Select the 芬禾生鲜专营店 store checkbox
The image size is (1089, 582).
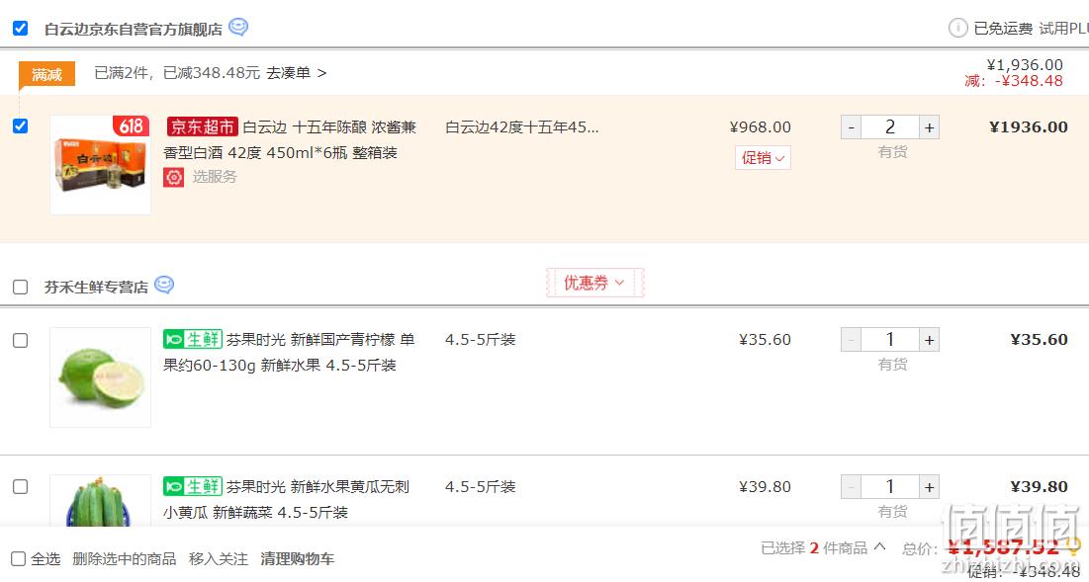(x=20, y=288)
